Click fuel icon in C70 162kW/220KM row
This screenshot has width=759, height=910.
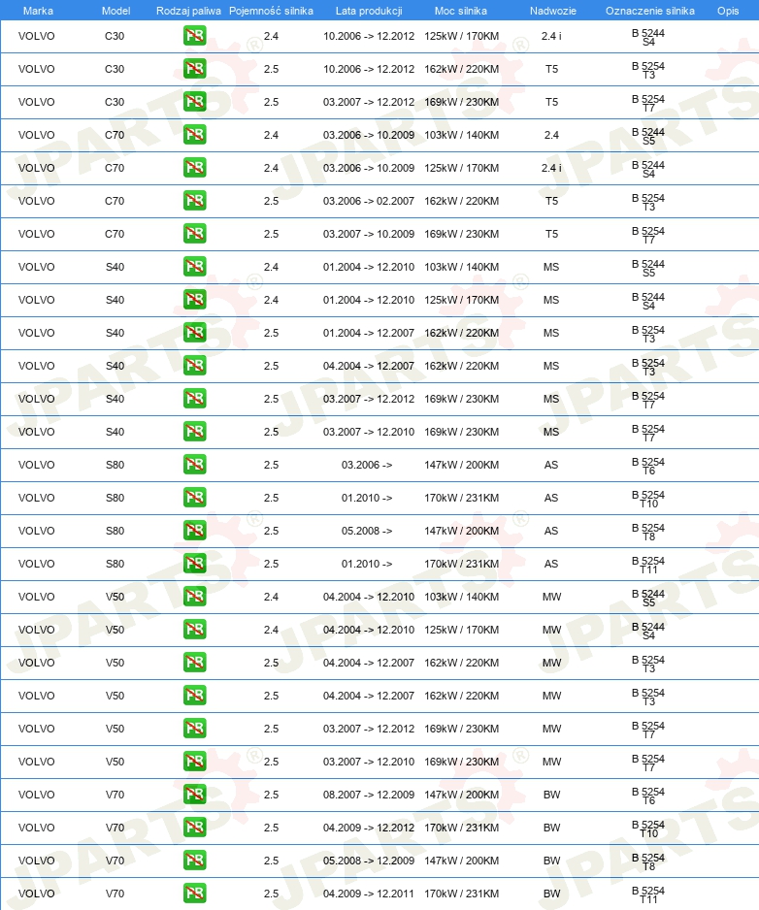pyautogui.click(x=194, y=201)
